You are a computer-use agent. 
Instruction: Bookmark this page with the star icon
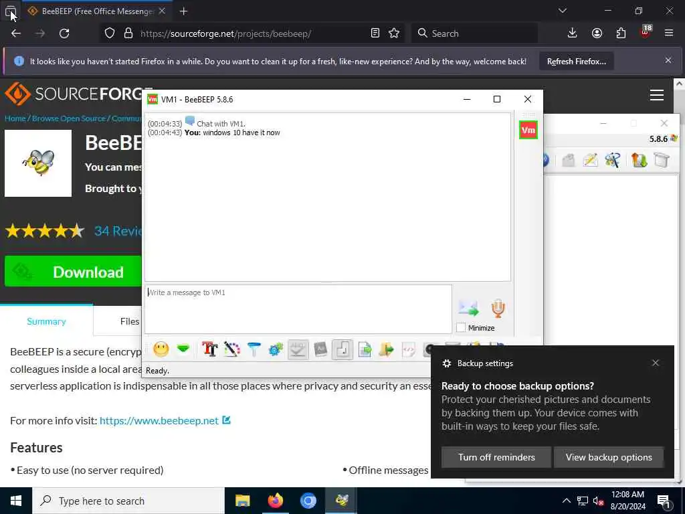(393, 33)
